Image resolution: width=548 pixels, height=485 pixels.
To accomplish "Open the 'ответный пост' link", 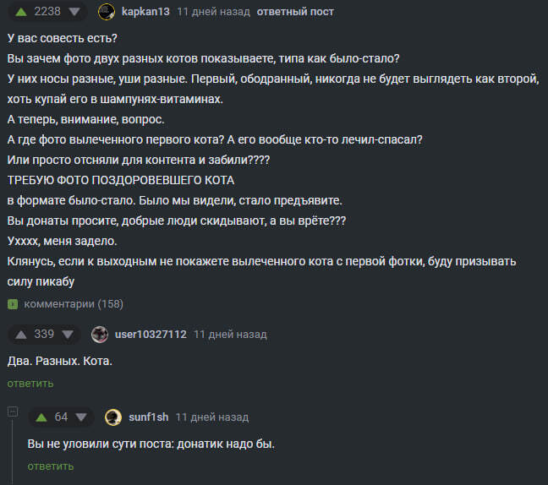I will pos(294,12).
